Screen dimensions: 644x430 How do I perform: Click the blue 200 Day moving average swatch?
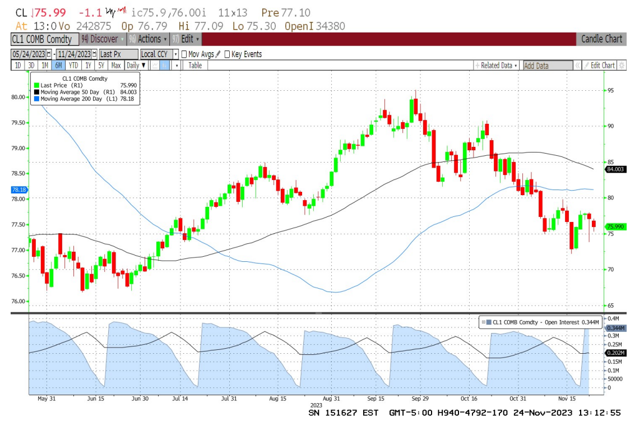coord(36,99)
